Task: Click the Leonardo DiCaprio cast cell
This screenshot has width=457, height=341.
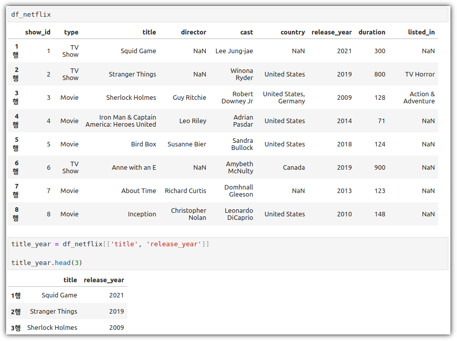Action: (239, 214)
